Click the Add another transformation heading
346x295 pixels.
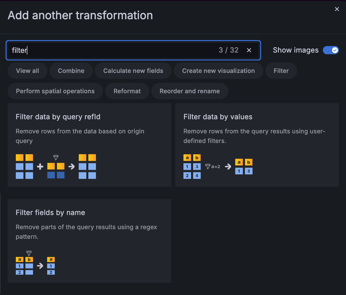pyautogui.click(x=80, y=15)
